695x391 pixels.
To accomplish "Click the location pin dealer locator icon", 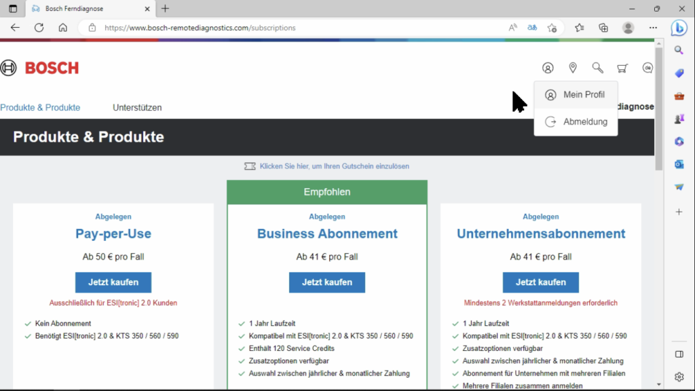I will pos(573,68).
